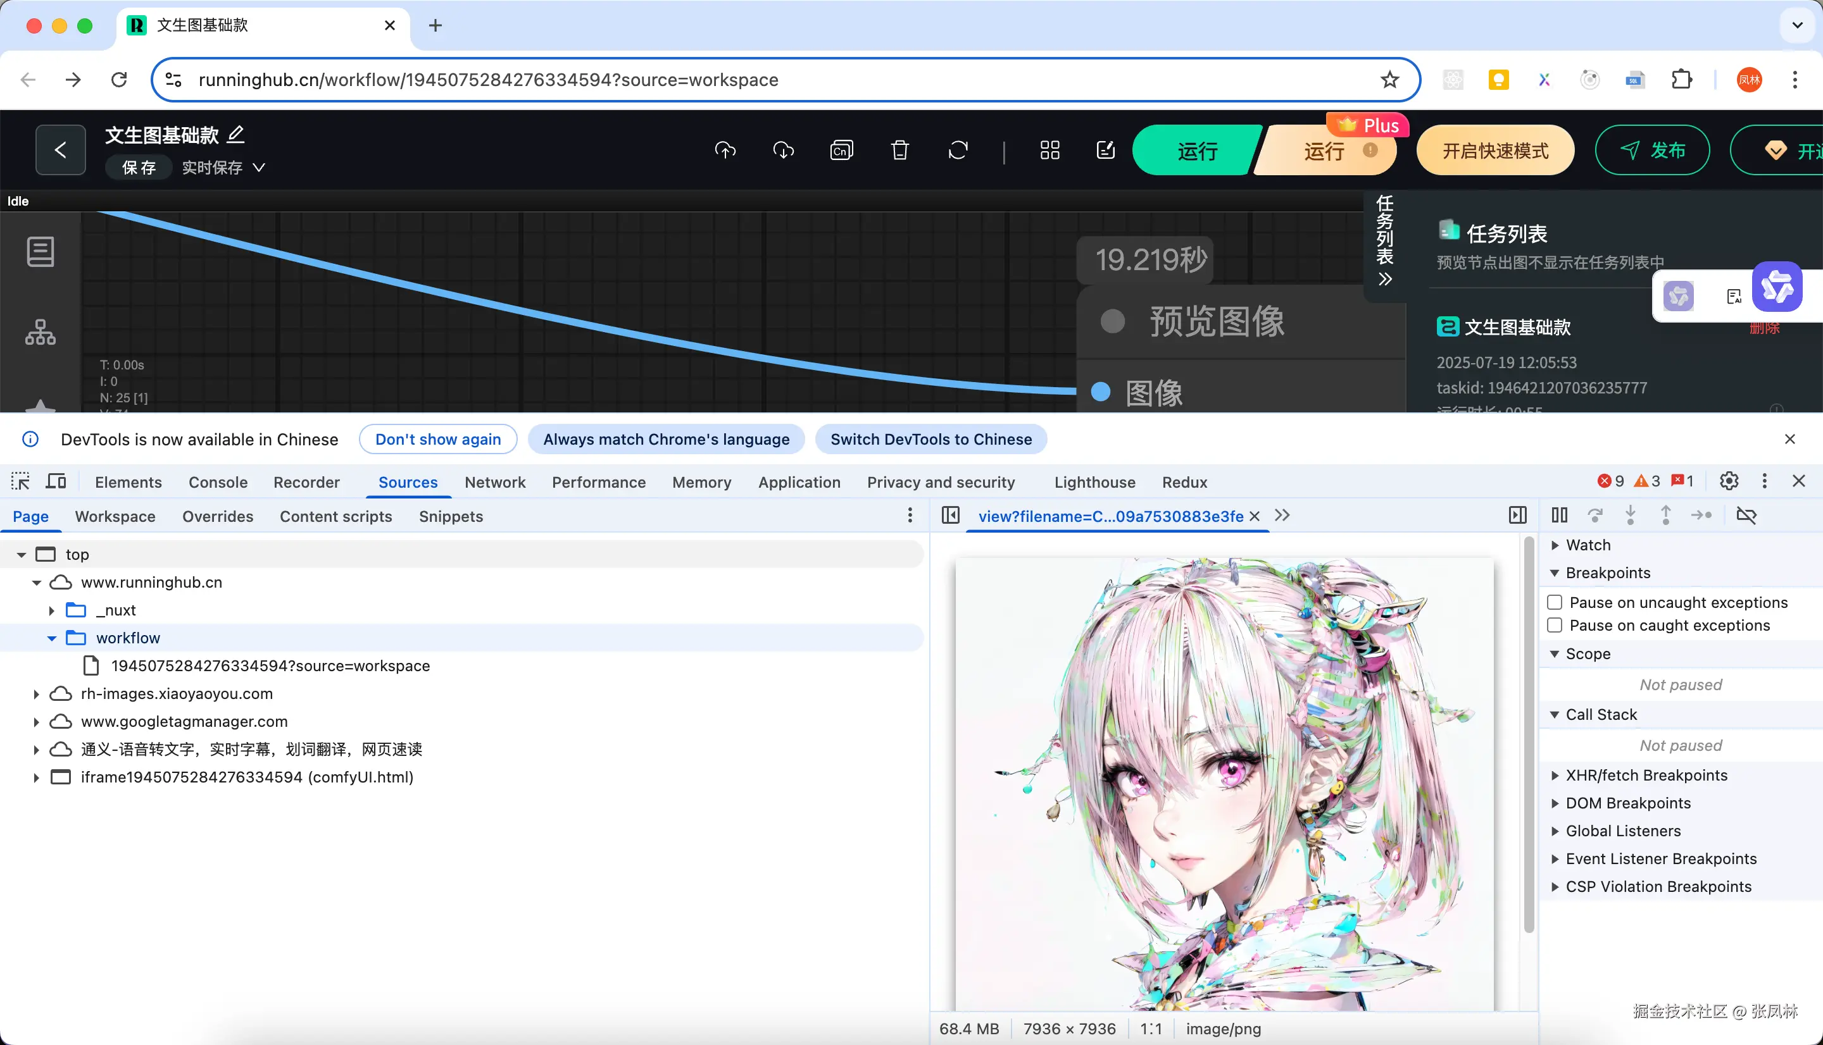Click the refresh workflow icon
This screenshot has width=1823, height=1045.
958,150
